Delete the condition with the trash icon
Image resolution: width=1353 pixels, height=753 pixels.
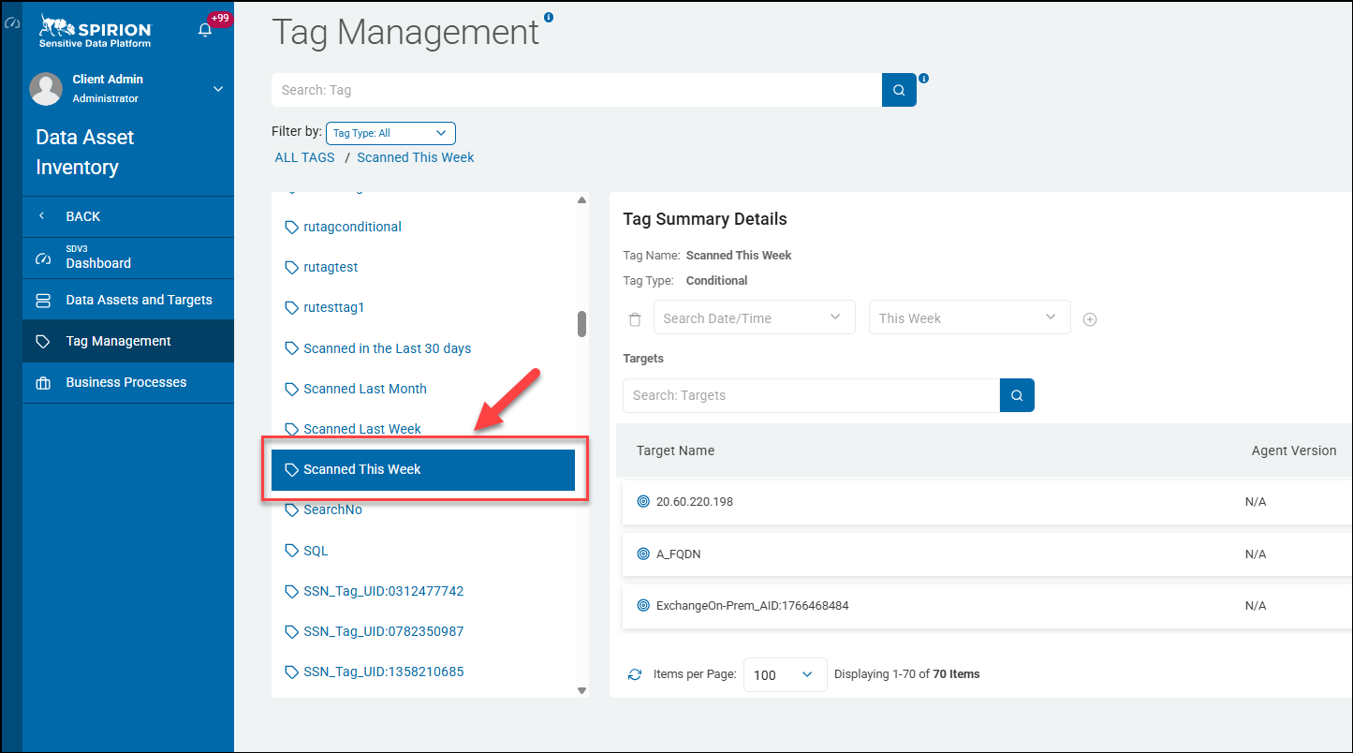(x=635, y=319)
